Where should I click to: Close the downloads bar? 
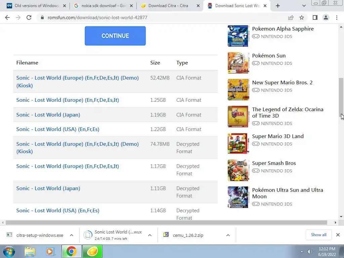pos(338,235)
